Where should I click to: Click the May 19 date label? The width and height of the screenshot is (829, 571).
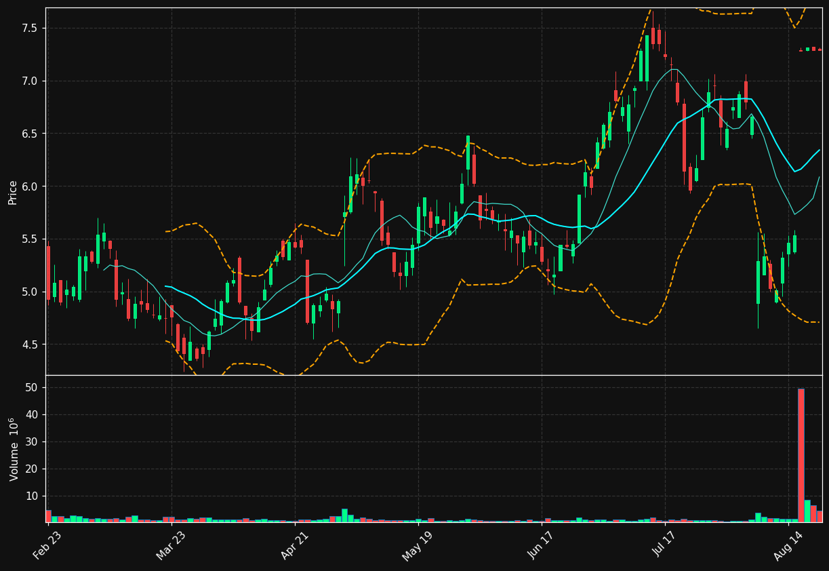[x=418, y=546]
